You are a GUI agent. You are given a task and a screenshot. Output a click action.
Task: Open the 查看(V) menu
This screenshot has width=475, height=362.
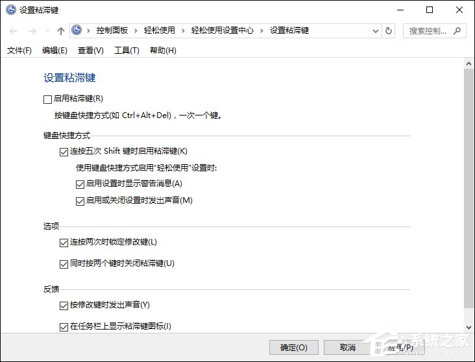(x=91, y=51)
